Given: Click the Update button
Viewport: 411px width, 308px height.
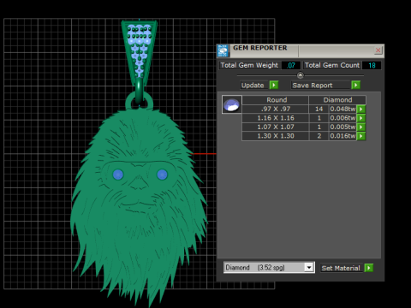Looking at the screenshot, I should coord(253,86).
